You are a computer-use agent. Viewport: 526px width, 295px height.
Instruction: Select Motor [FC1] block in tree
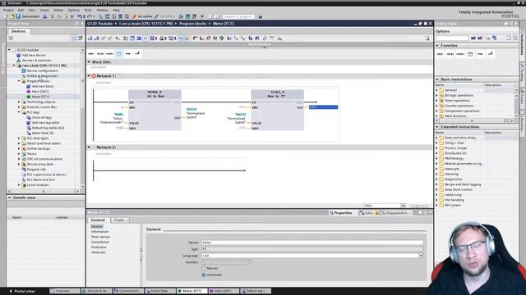click(x=40, y=97)
